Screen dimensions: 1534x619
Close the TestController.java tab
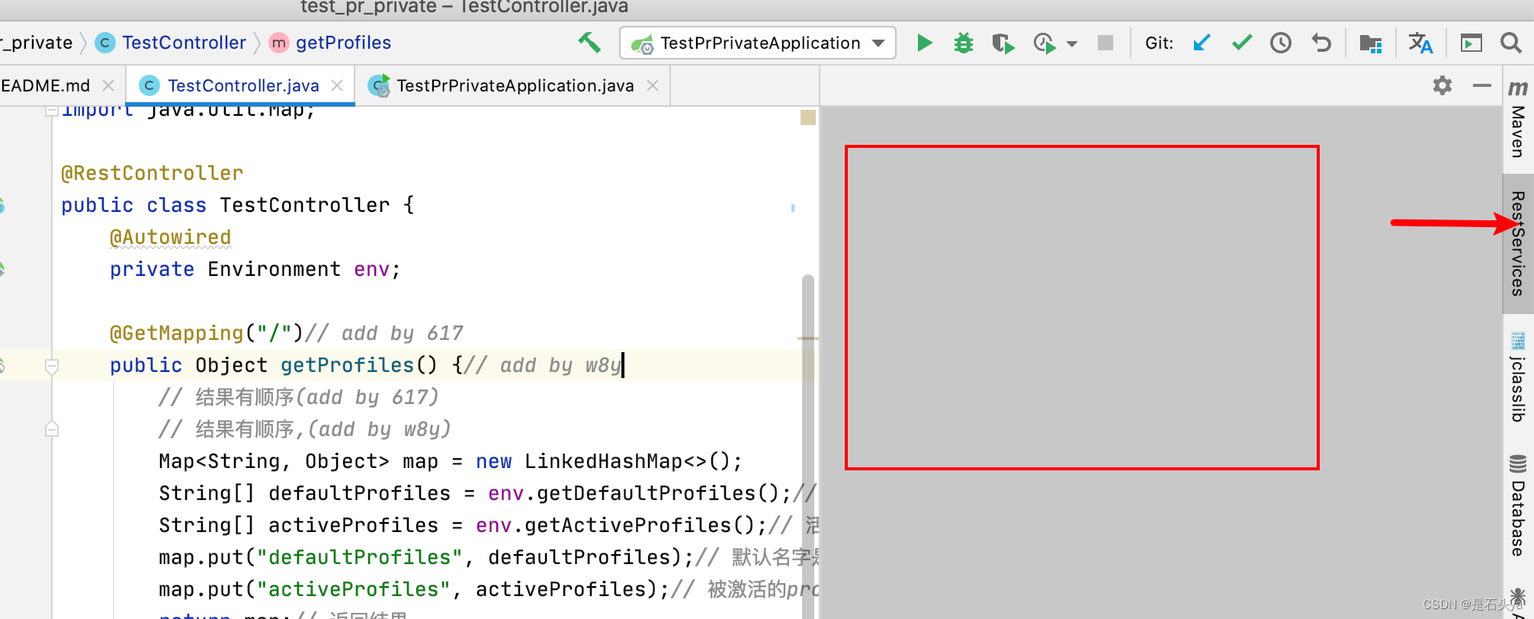337,85
